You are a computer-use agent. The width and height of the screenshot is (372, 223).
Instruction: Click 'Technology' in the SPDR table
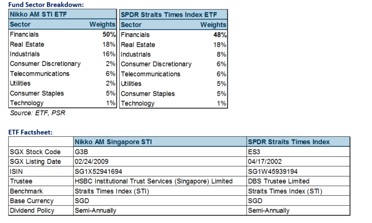(x=138, y=103)
